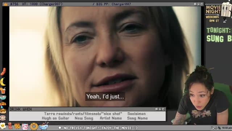Select the iced tea drink icon
The image size is (232, 131).
point(3,91)
